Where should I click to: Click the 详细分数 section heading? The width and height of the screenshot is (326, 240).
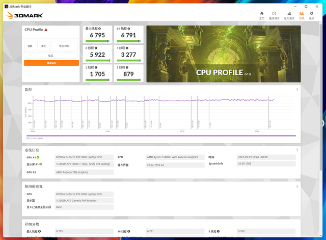click(x=32, y=224)
